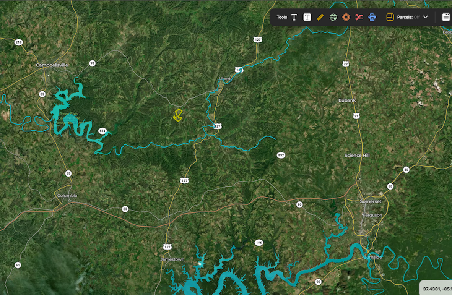Select the plain text label tool
The width and height of the screenshot is (452, 295).
(x=294, y=17)
